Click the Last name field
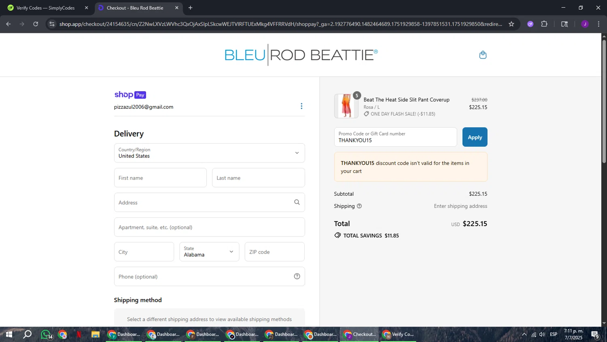Image resolution: width=607 pixels, height=342 pixels. 258,178
